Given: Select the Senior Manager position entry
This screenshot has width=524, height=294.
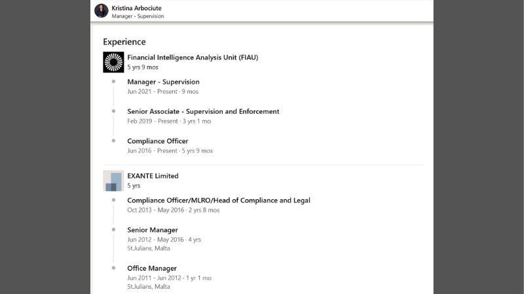Looking at the screenshot, I should tap(152, 230).
